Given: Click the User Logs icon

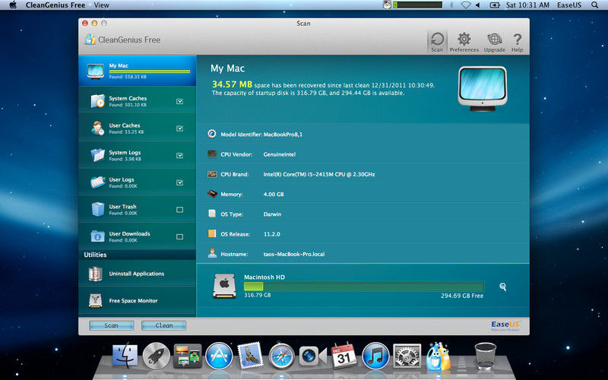Looking at the screenshot, I should pyautogui.click(x=97, y=182).
